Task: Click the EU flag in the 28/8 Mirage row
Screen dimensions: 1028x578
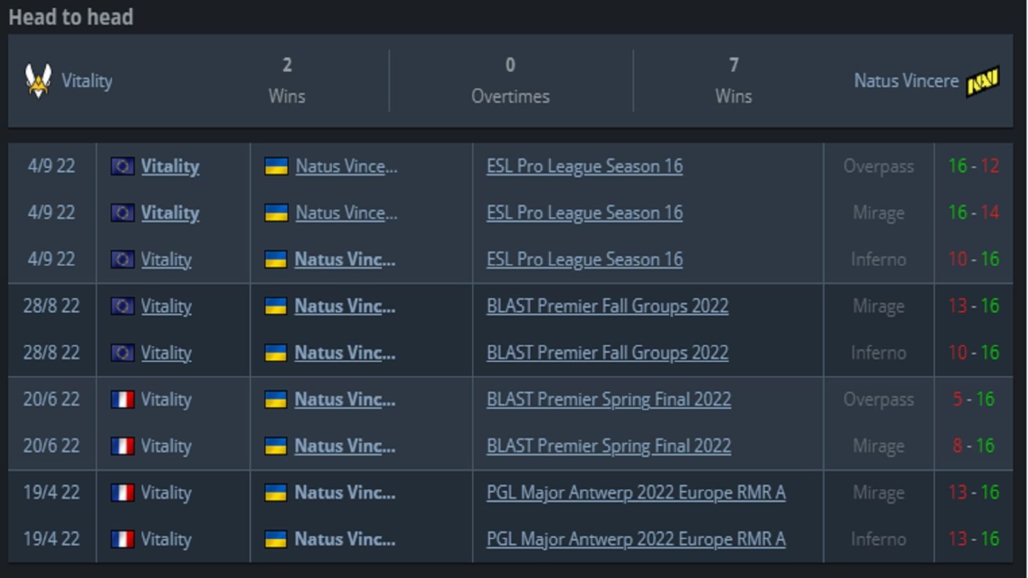Action: (x=121, y=306)
